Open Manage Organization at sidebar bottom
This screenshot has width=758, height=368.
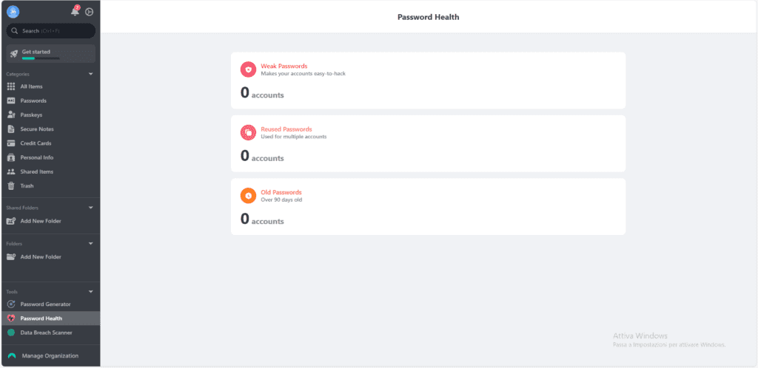click(x=50, y=356)
